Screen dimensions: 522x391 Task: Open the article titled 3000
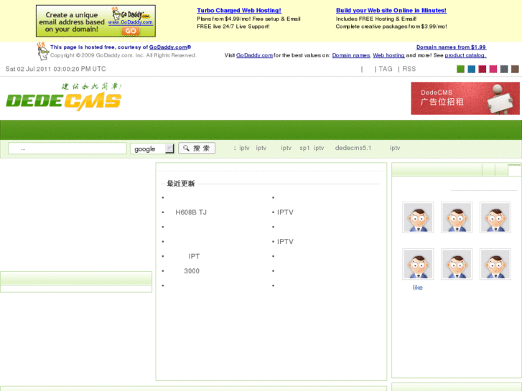point(192,271)
